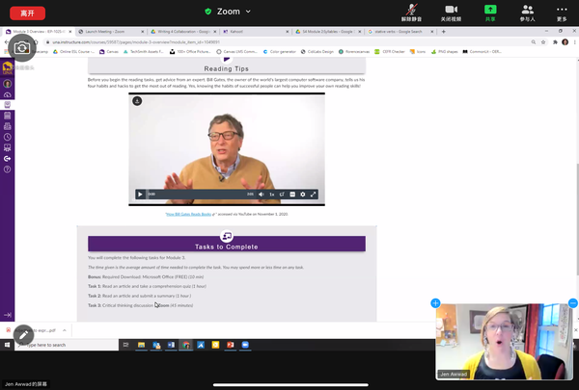Image resolution: width=579 pixels, height=390 pixels.
Task: Open video settings gear icon
Action: (303, 195)
